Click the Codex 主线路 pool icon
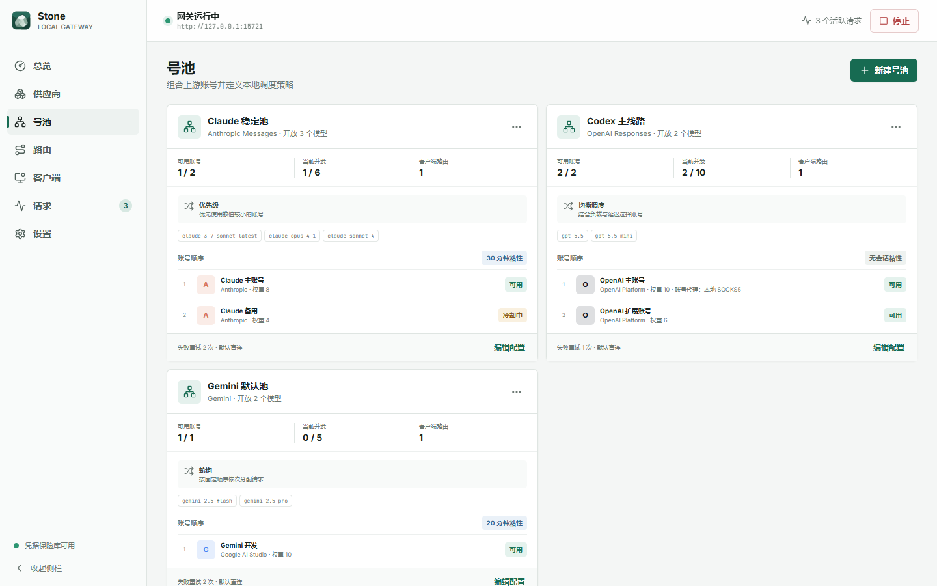The height and width of the screenshot is (586, 937). point(569,127)
